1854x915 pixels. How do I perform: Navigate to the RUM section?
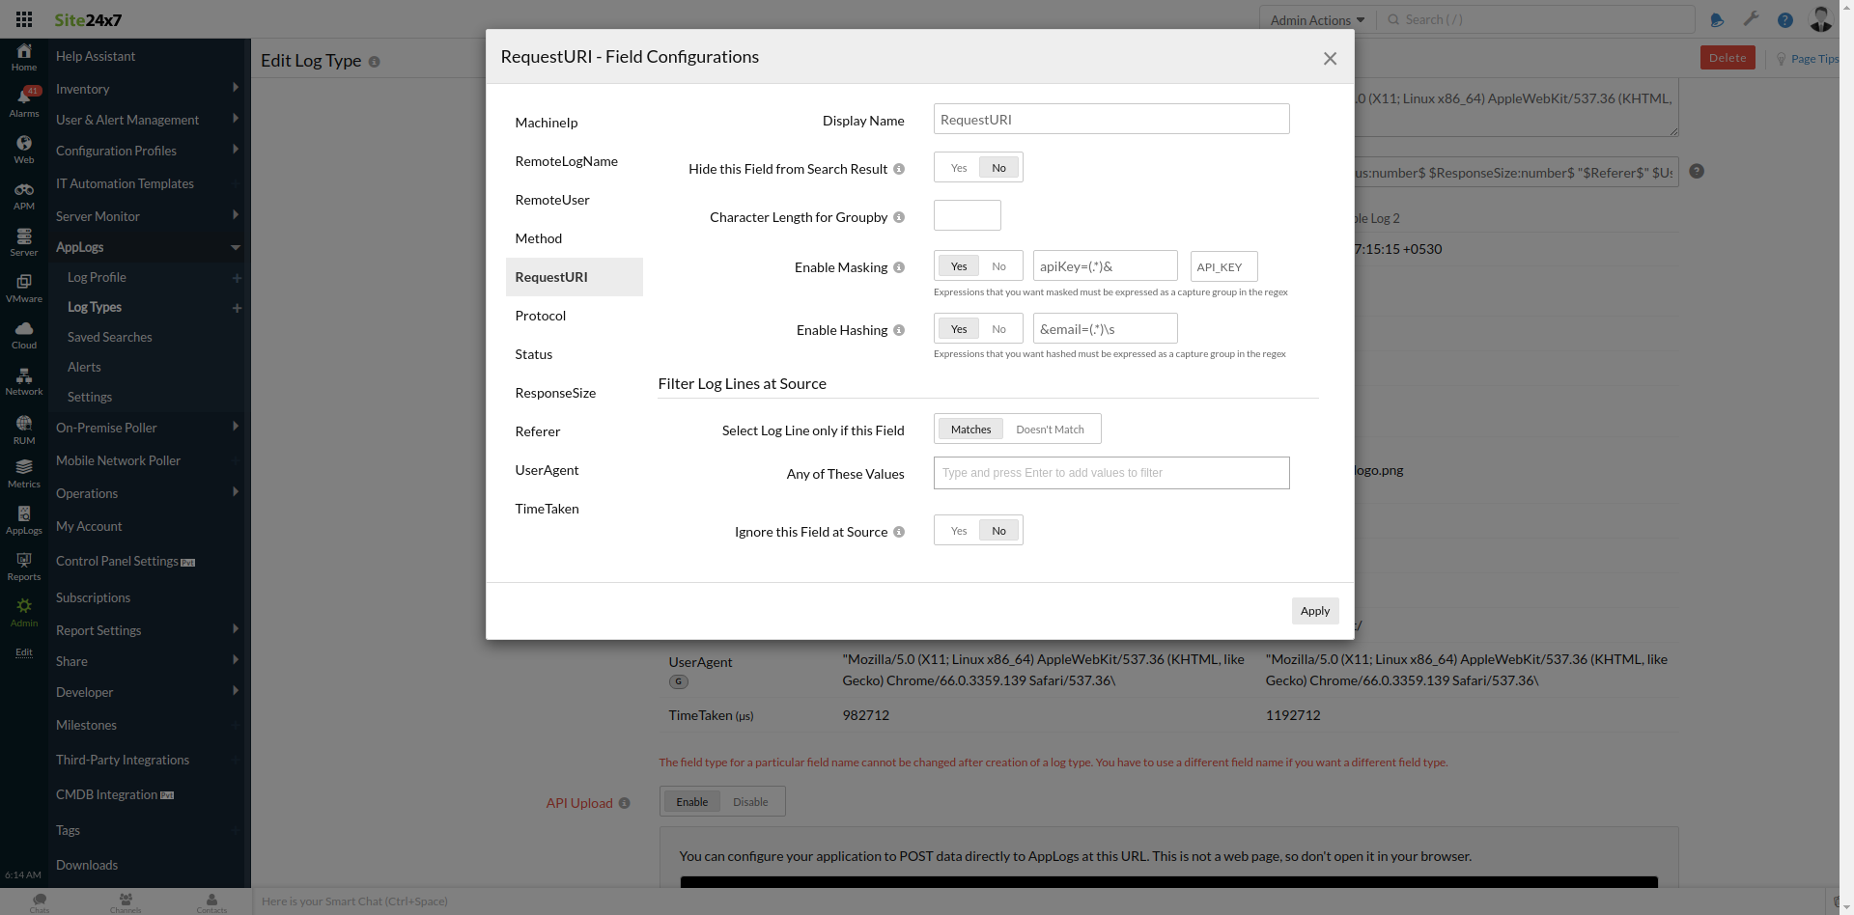click(23, 428)
